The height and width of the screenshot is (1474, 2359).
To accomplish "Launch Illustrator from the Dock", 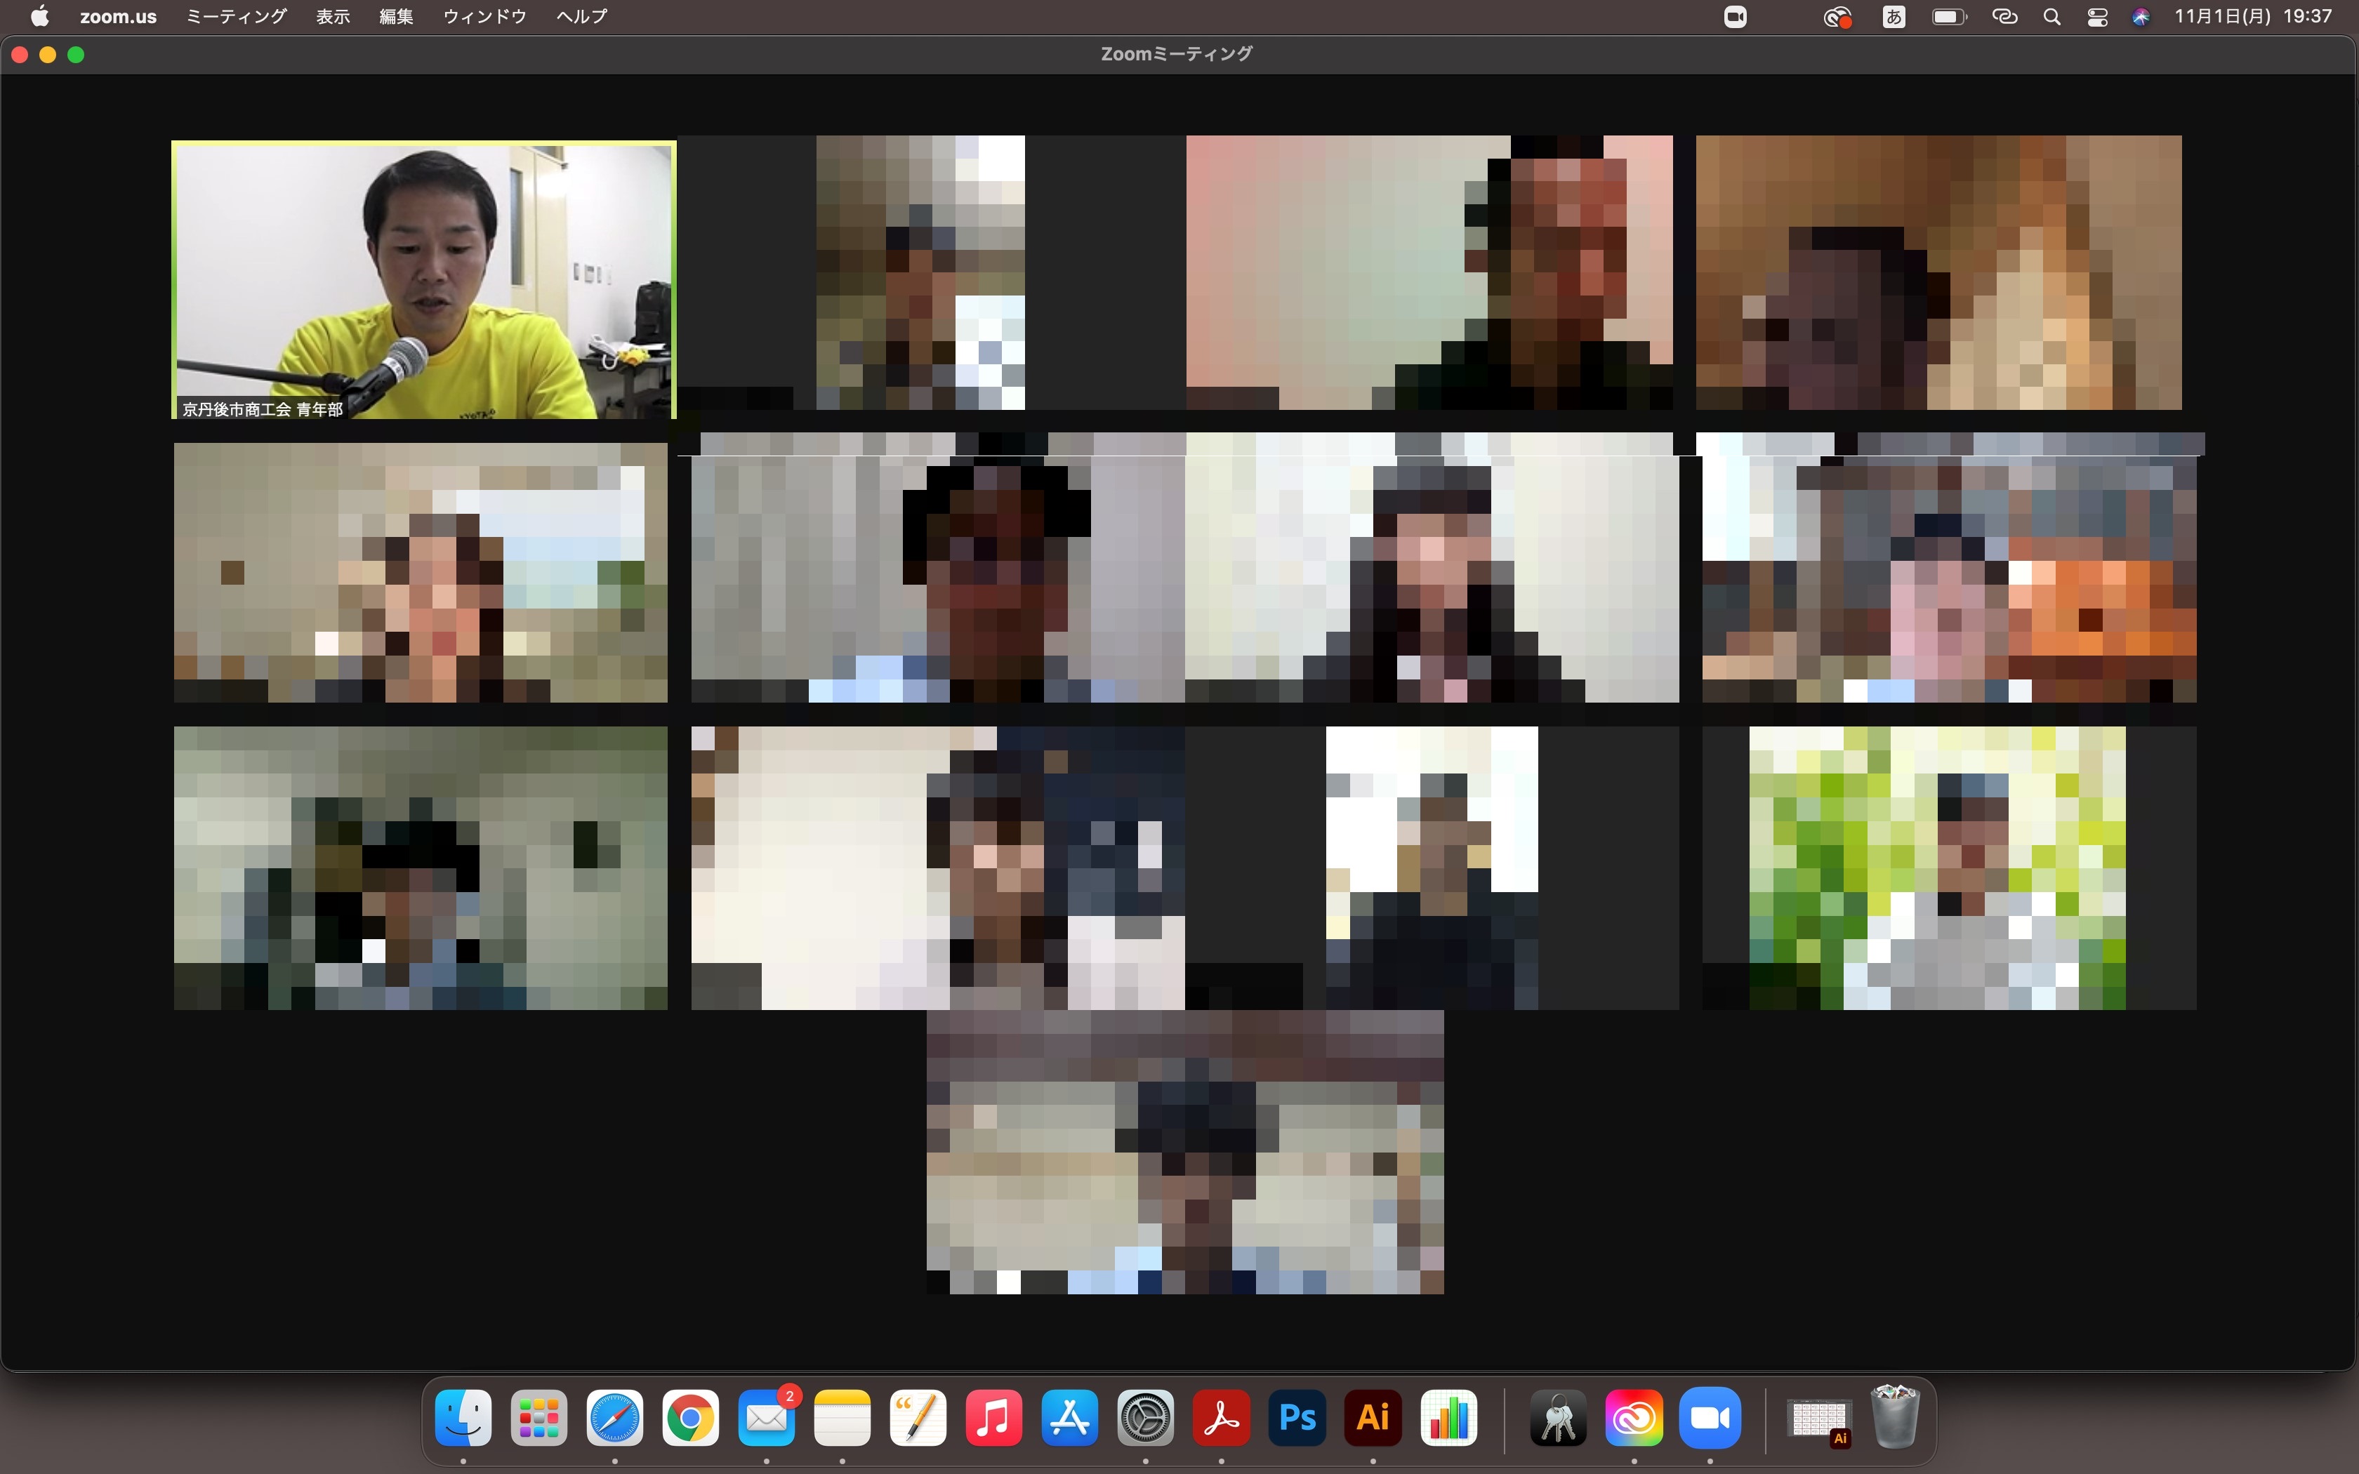I will [1373, 1417].
